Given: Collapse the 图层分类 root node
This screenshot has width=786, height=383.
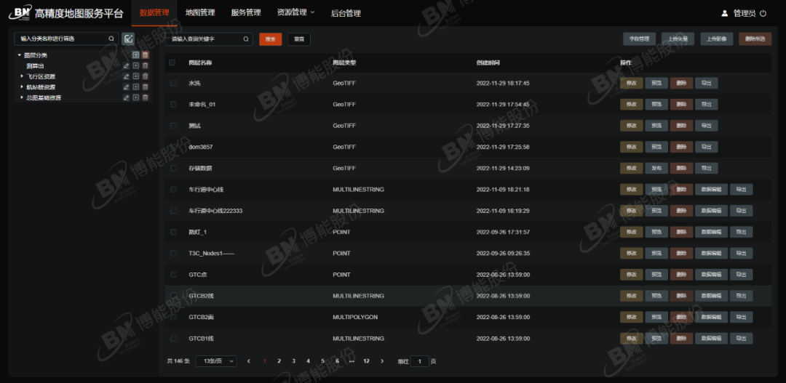Looking at the screenshot, I should point(19,55).
